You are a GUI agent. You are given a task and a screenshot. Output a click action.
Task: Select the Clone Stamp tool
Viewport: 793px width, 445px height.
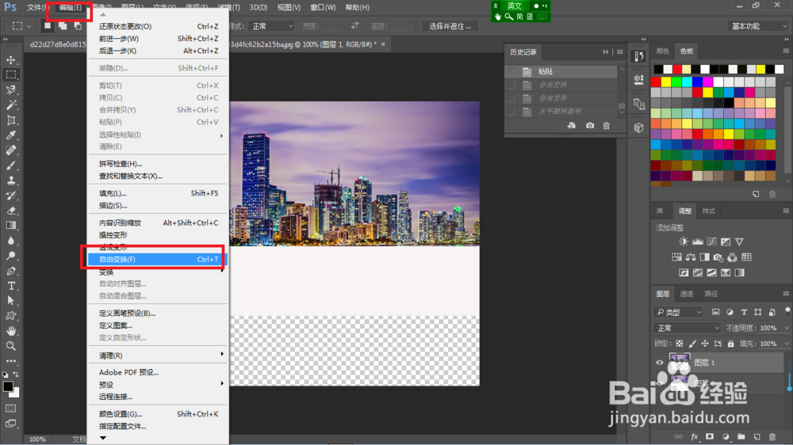[10, 181]
